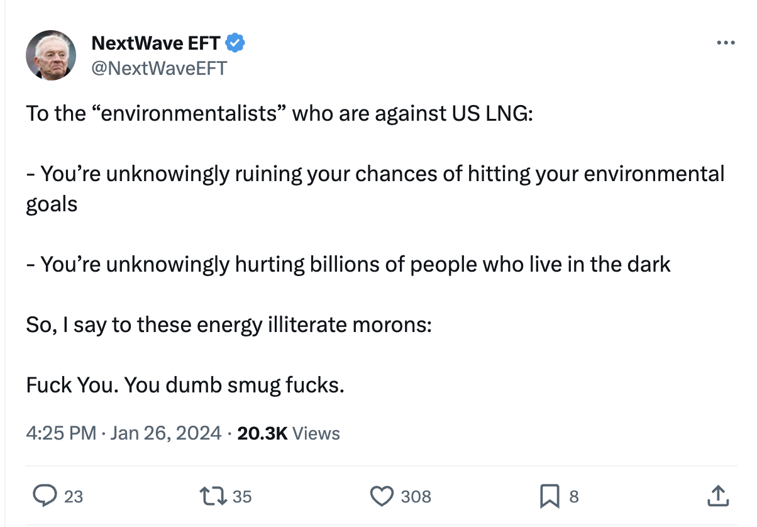Click the text about energy illiterate morons
Image resolution: width=757 pixels, height=527 pixels.
point(229,325)
